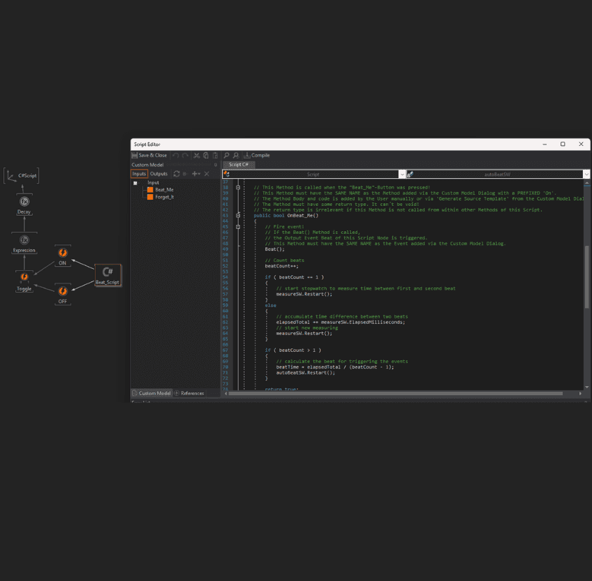
Task: Click the Save & Close button
Action: coord(149,155)
